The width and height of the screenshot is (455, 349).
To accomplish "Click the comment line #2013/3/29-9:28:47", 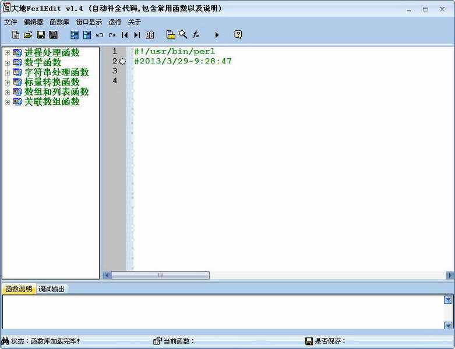I will [x=183, y=61].
